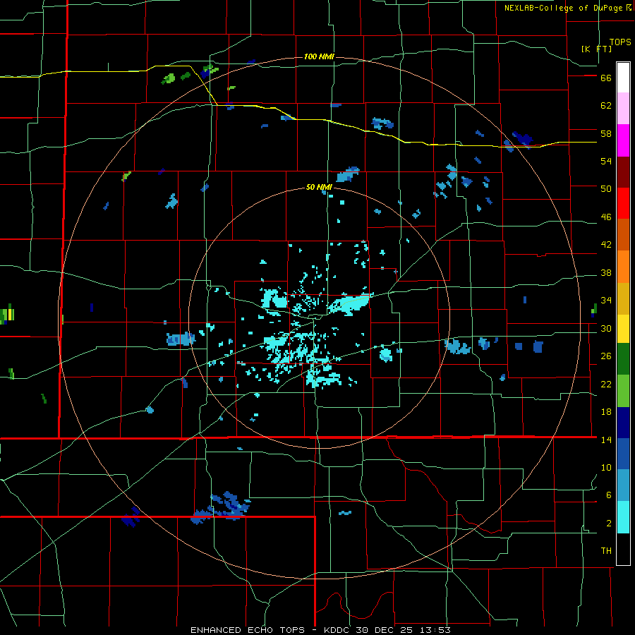Click the legend value '46'
This screenshot has height=635, width=635.
[606, 217]
